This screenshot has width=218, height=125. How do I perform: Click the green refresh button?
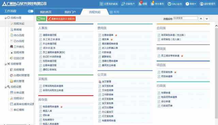click(41, 19)
